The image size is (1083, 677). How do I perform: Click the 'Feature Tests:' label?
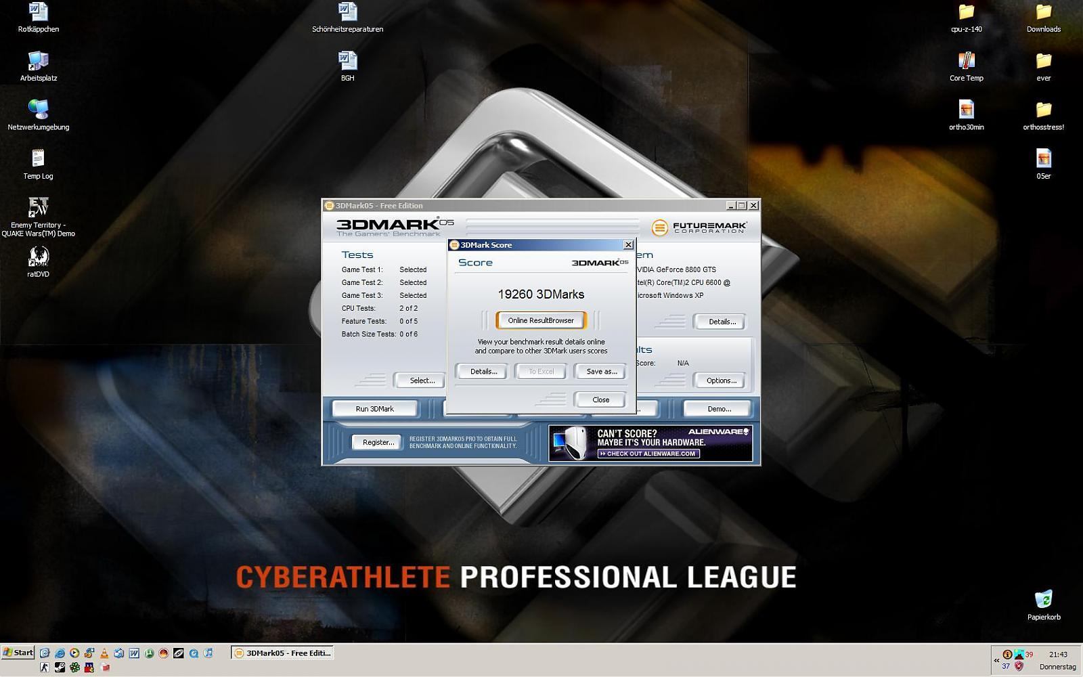[x=364, y=321]
